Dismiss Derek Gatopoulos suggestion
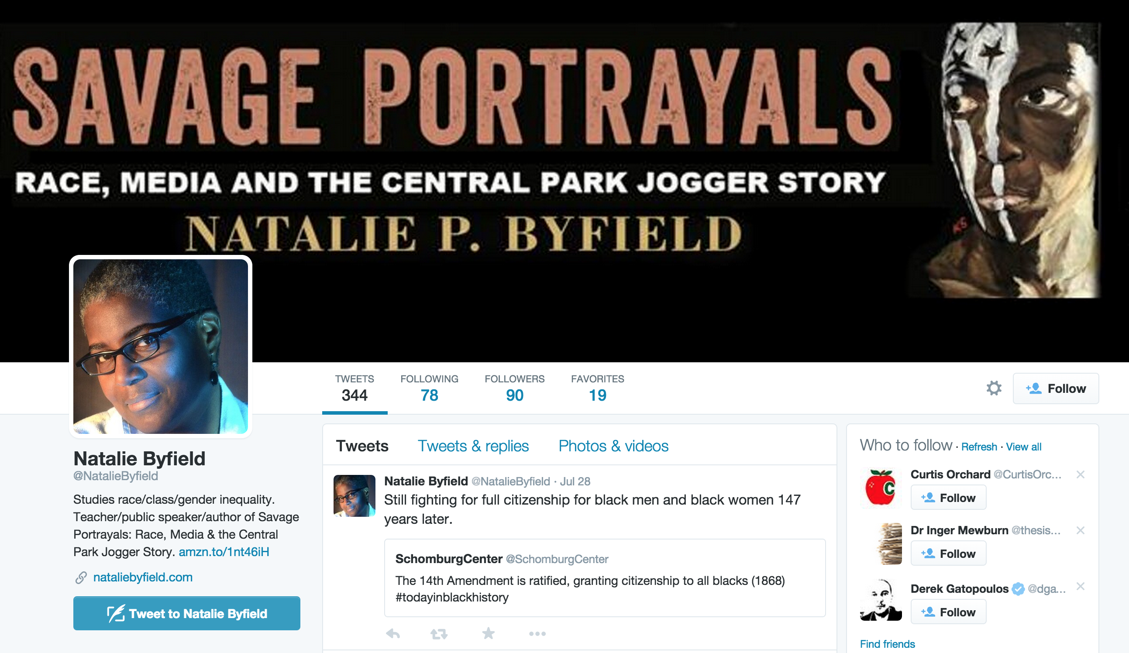Viewport: 1129px width, 653px height. click(1080, 586)
